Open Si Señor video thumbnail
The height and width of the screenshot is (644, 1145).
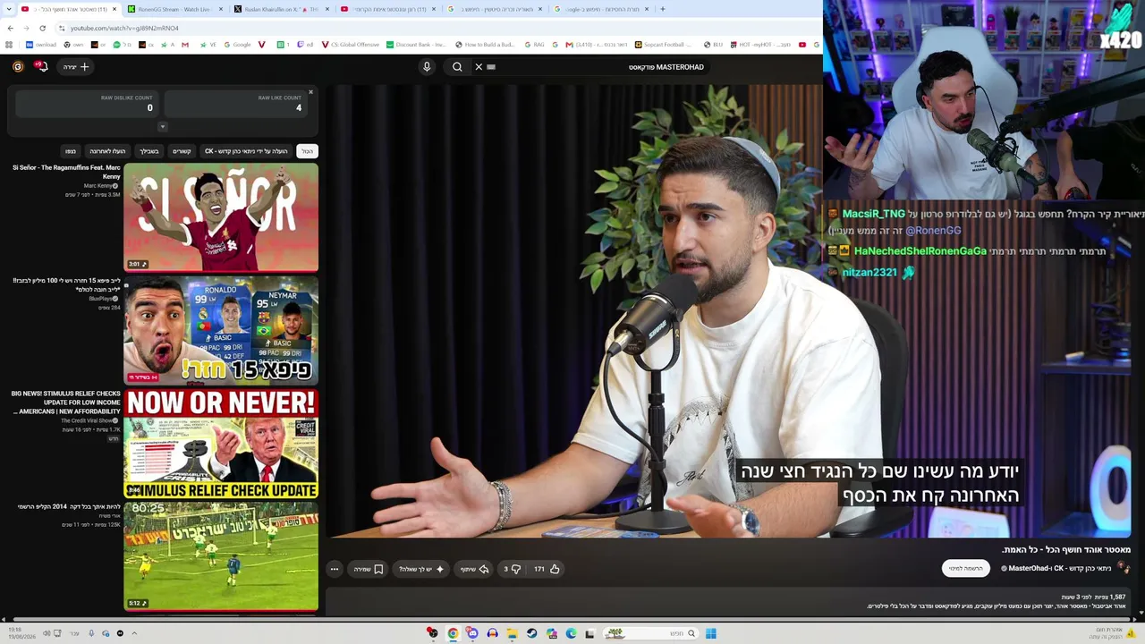[221, 217]
